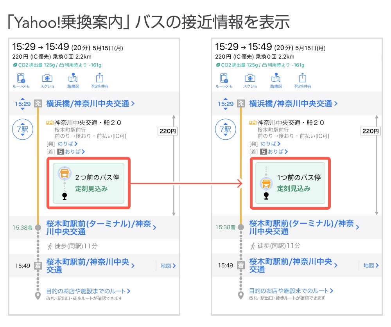Screen dimensions: 391x327
Task: Open 路線図 icon in right screenshot
Action: tap(276, 77)
